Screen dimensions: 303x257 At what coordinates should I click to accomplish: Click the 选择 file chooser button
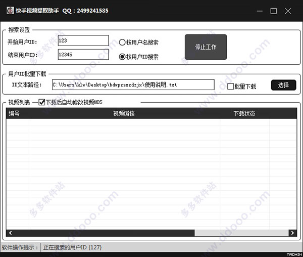coord(283,85)
